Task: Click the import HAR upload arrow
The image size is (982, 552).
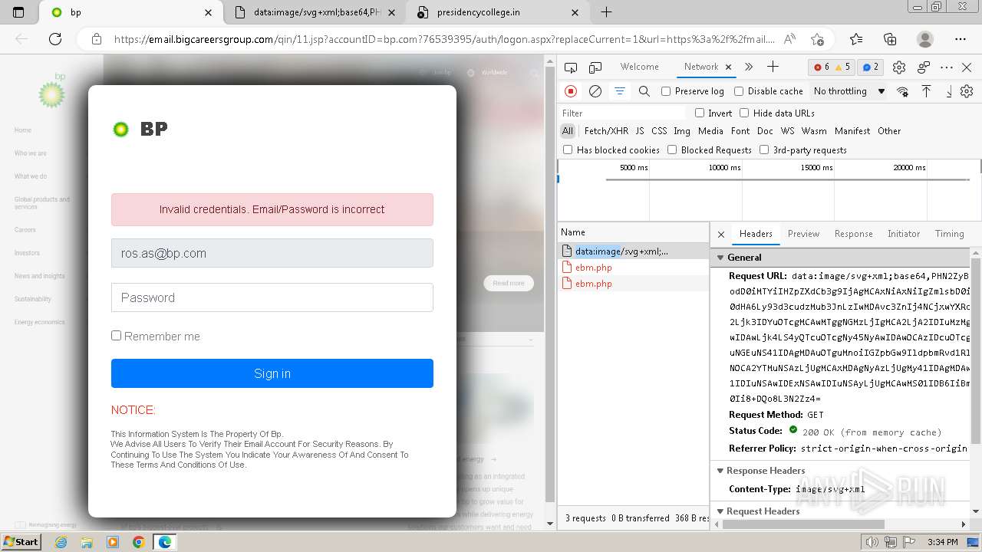Action: click(x=926, y=91)
